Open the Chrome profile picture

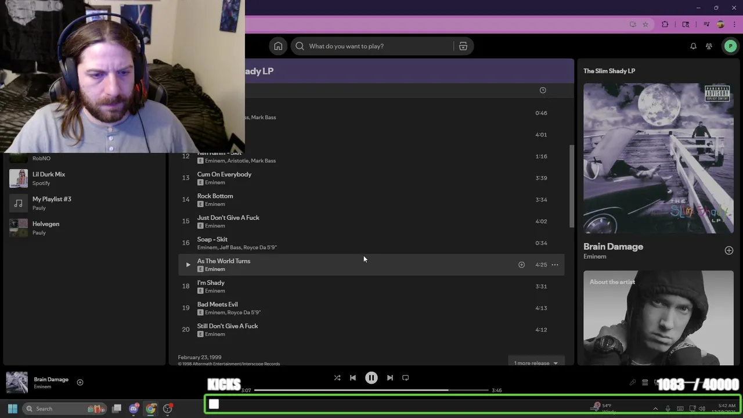click(x=720, y=24)
